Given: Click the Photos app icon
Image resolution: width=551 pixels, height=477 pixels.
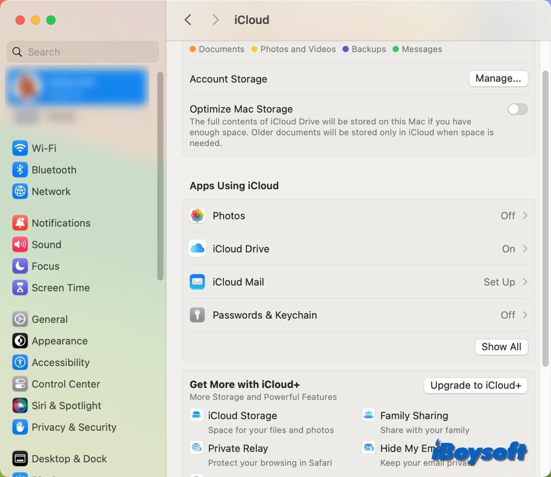Looking at the screenshot, I should tap(197, 216).
